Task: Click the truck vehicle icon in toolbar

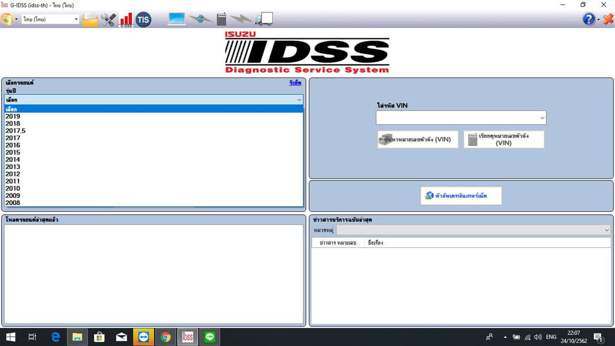Action: pos(264,19)
